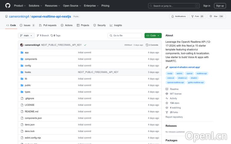Expand the Product menu in header
The image size is (231, 144).
pyautogui.click(x=19, y=6)
